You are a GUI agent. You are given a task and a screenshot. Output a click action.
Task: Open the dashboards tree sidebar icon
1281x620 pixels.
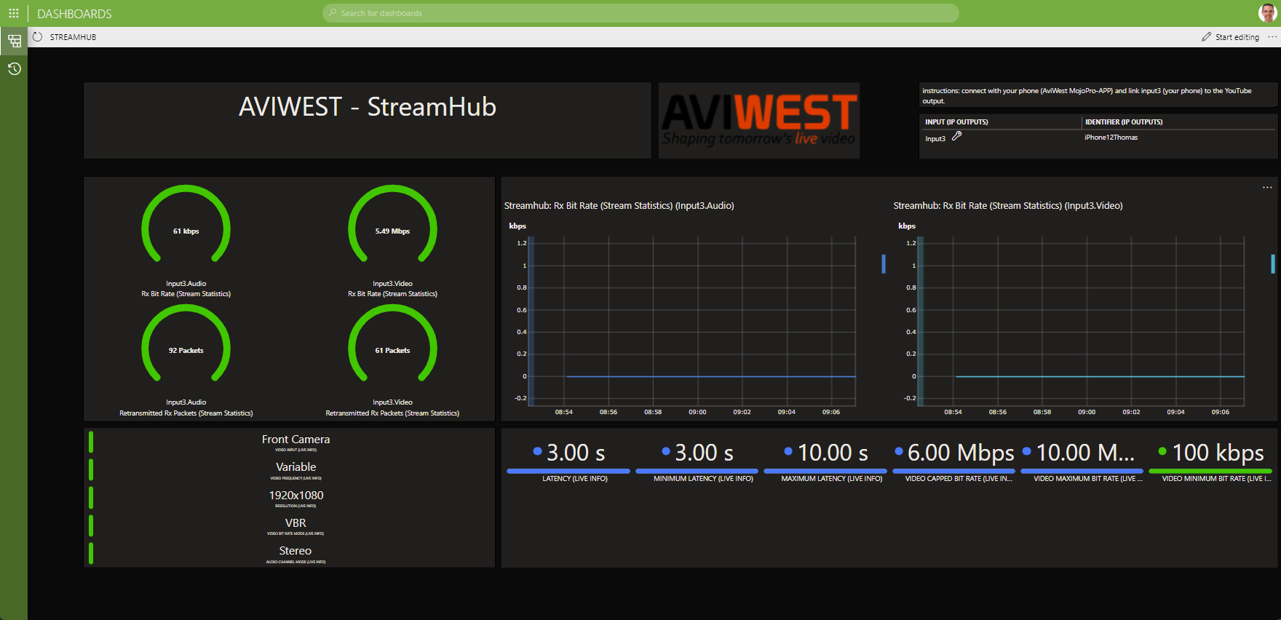pos(14,41)
